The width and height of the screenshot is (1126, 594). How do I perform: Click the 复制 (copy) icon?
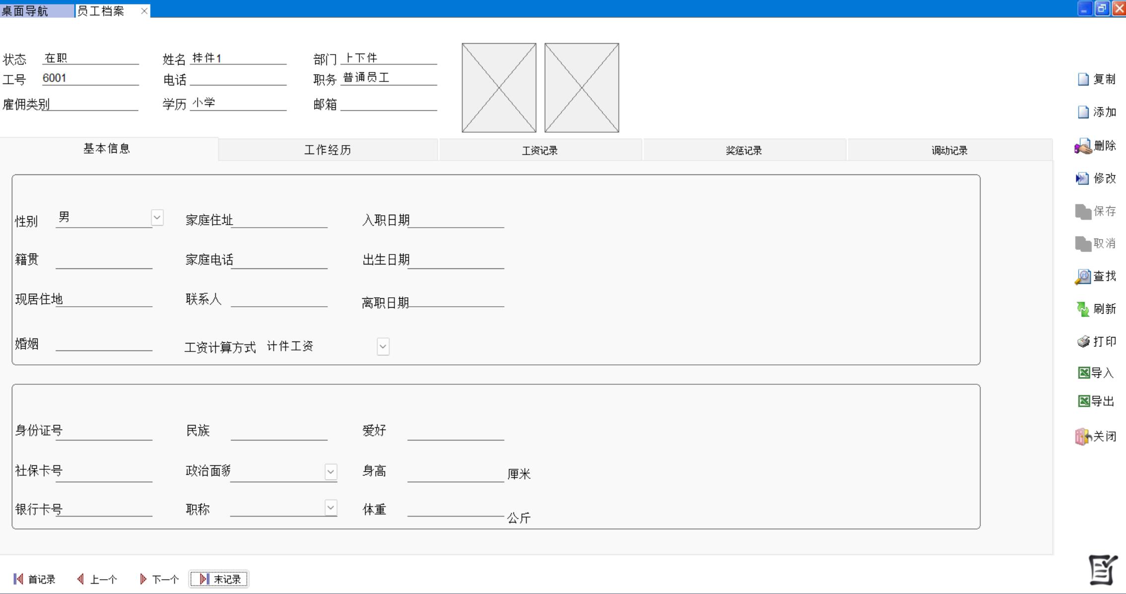pos(1083,80)
